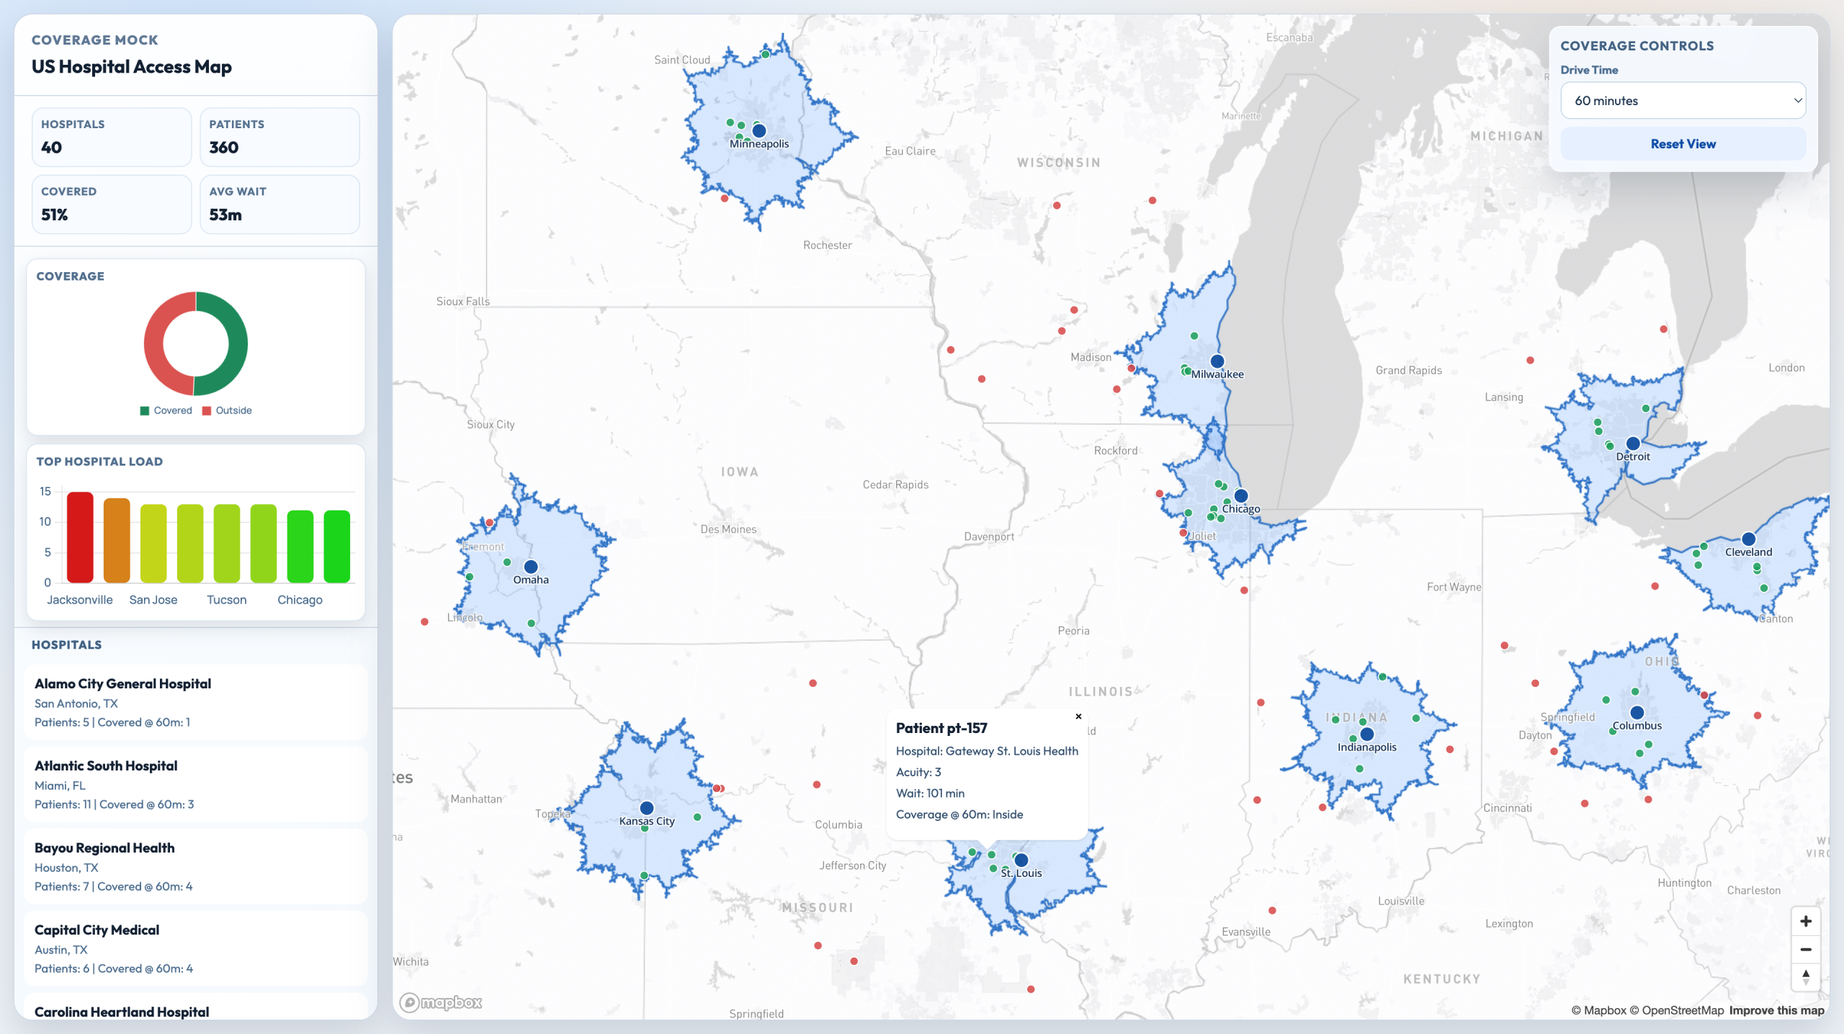The image size is (1844, 1034).
Task: Open the Drive Time dropdown
Action: pos(1683,101)
